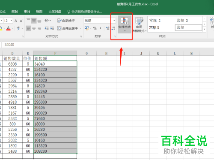214x160 pixels.
Task: Switch to the 公式 ribbon tab
Action: click(3, 12)
